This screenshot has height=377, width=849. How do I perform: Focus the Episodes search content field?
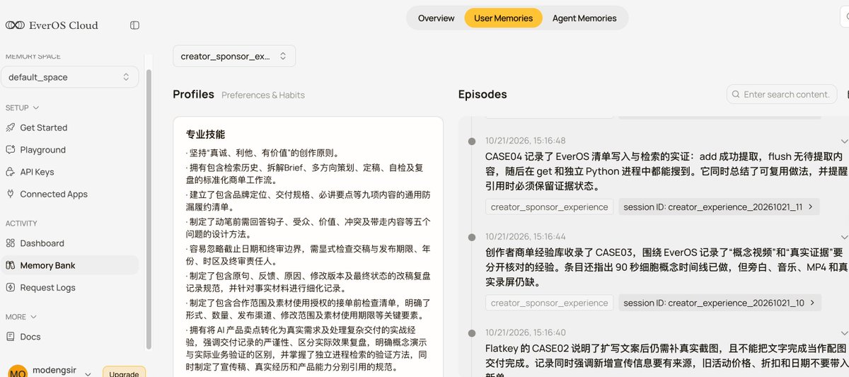pyautogui.click(x=782, y=94)
